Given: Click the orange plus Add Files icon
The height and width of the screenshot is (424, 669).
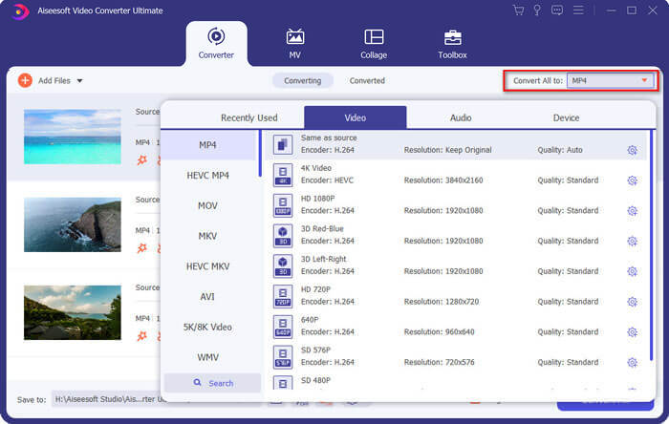Looking at the screenshot, I should click(x=25, y=80).
